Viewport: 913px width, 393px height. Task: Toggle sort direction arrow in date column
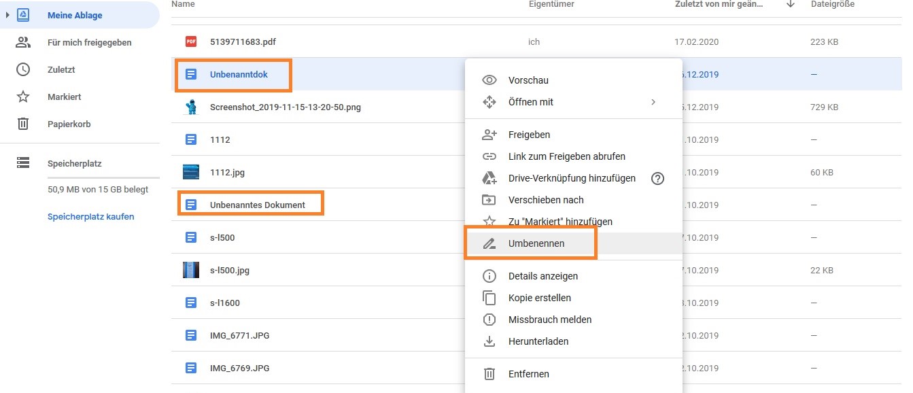(790, 5)
